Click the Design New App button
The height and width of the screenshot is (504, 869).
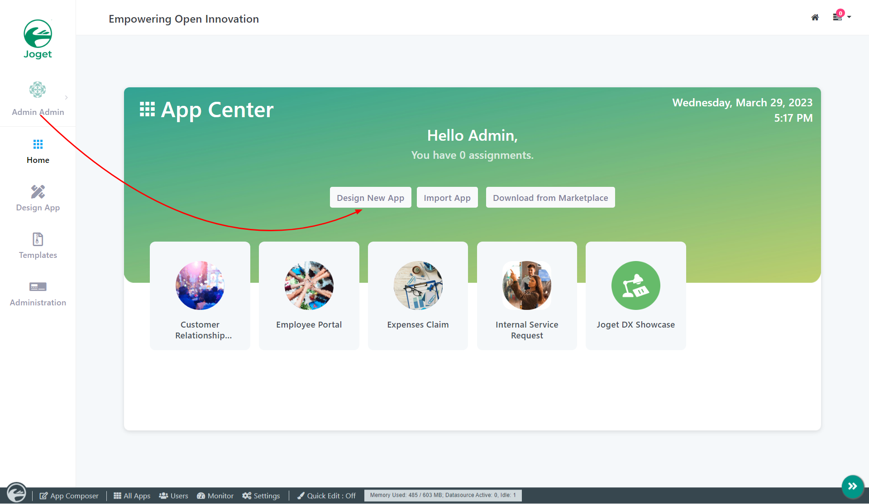(370, 198)
